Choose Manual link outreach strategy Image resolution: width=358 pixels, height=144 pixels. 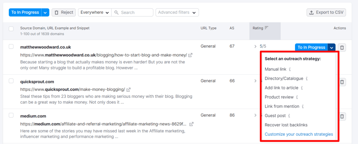[275, 69]
